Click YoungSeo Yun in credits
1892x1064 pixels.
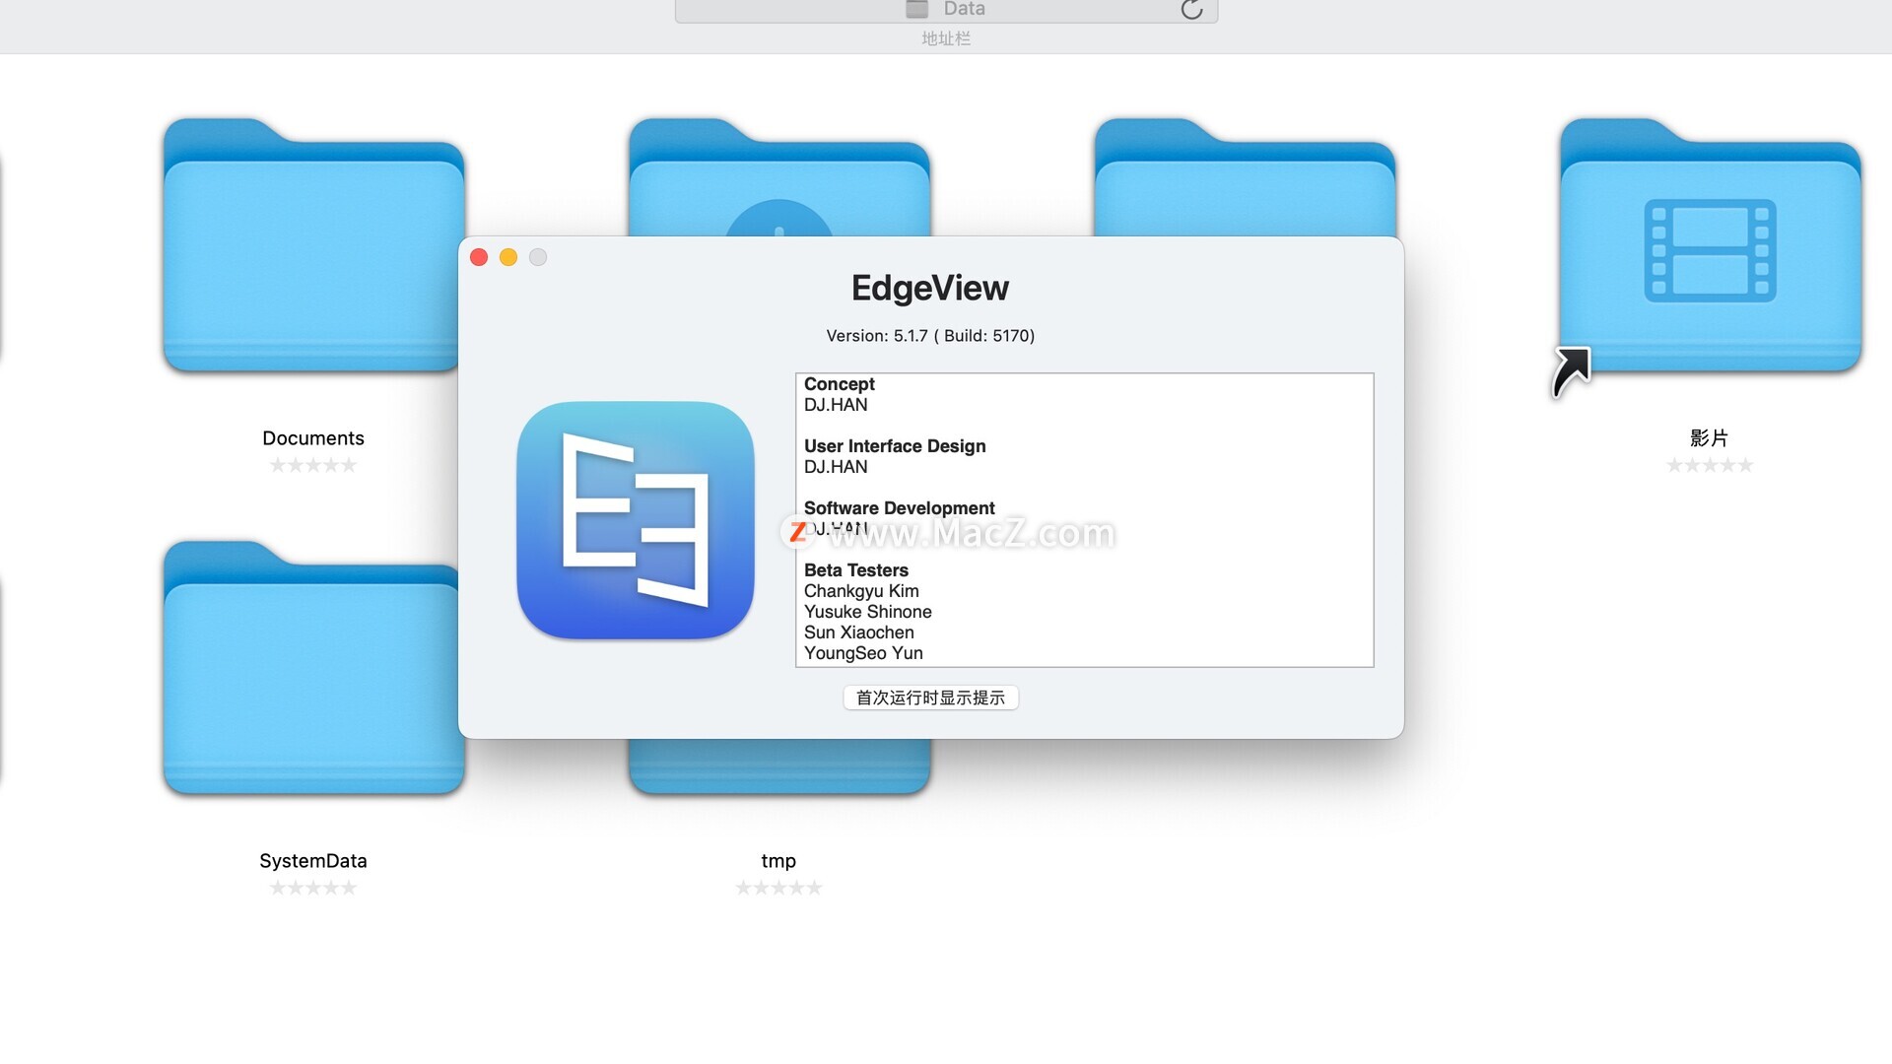pos(863,653)
